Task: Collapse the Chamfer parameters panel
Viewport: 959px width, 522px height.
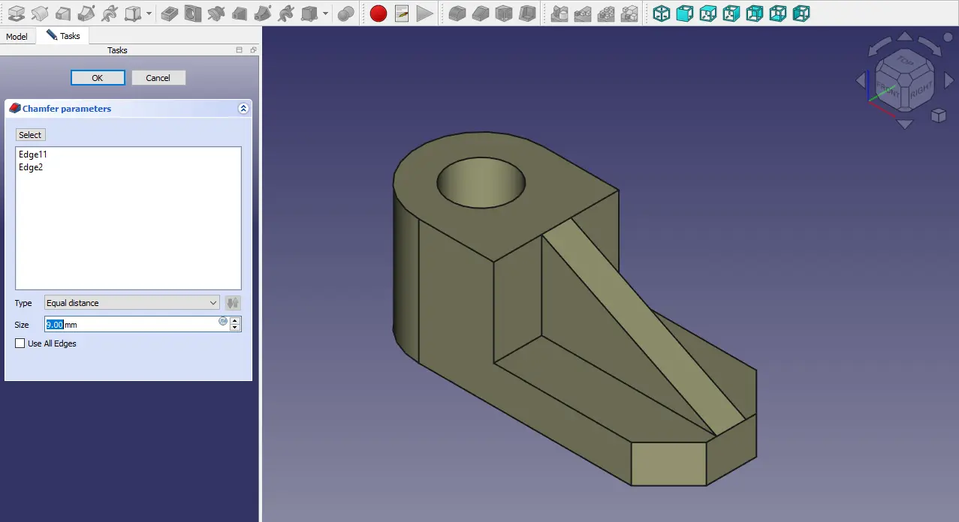Action: tap(243, 109)
